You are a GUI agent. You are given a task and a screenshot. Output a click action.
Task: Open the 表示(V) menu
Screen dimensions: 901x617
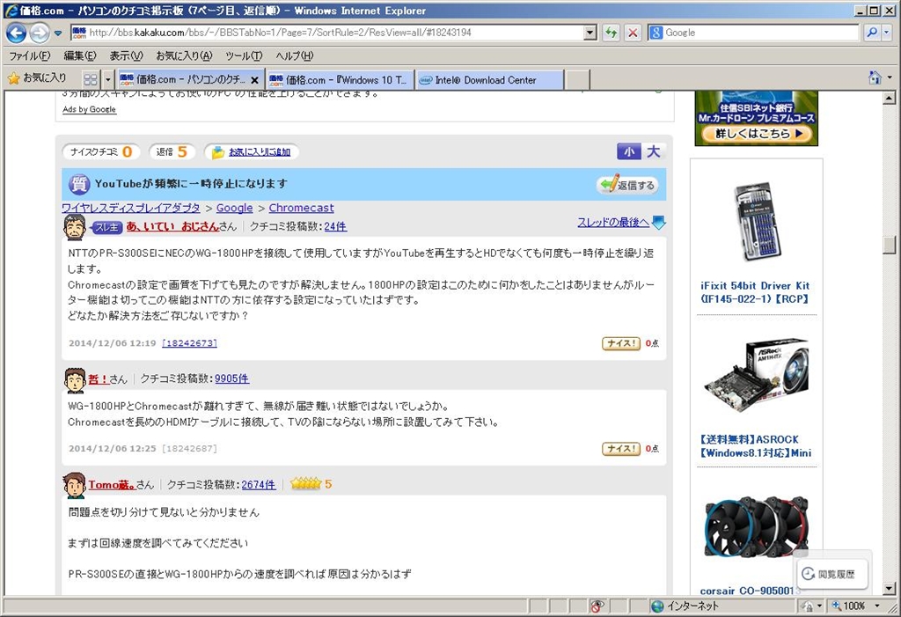point(126,55)
